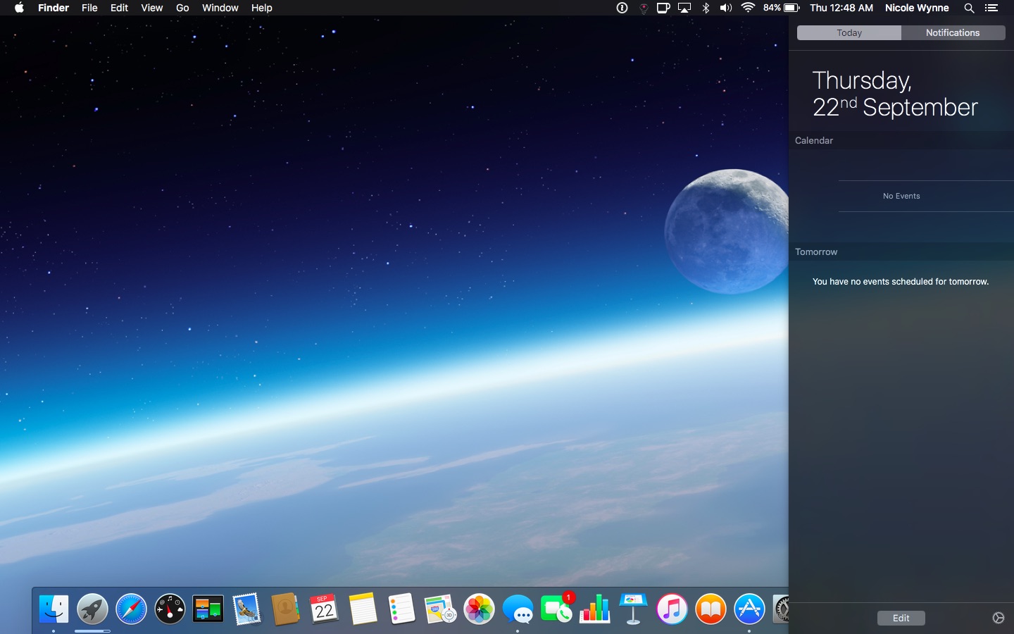Open Notification Center settings gear icon
Viewport: 1014px width, 634px height.
[x=998, y=618]
